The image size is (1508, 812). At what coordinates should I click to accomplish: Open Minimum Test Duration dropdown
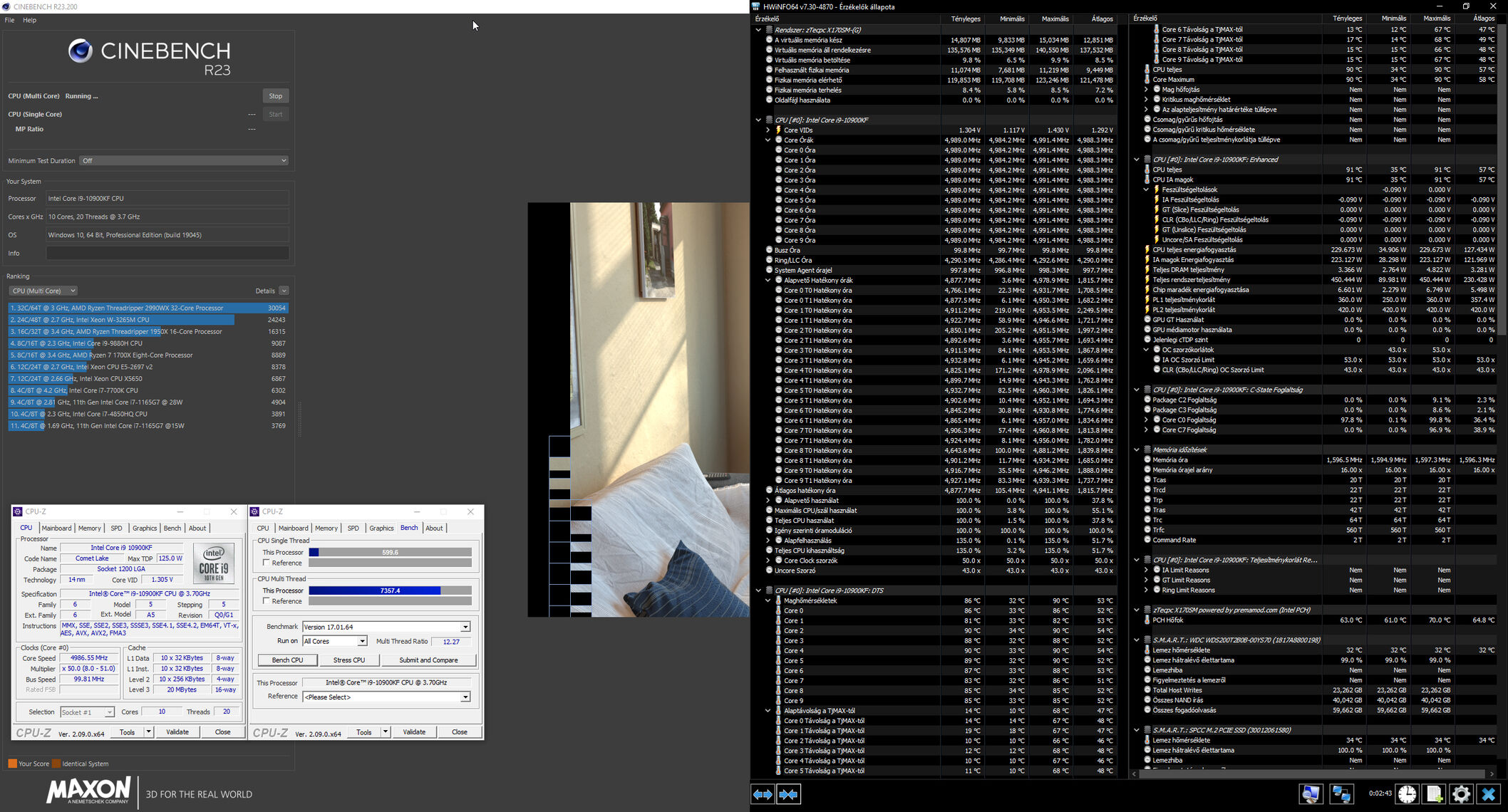pyautogui.click(x=184, y=160)
